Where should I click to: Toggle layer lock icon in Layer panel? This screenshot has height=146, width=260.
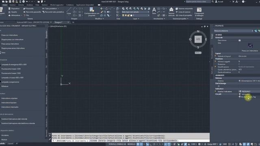pyautogui.click(x=128, y=15)
